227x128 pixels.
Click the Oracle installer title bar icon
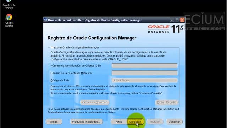tap(45, 20)
